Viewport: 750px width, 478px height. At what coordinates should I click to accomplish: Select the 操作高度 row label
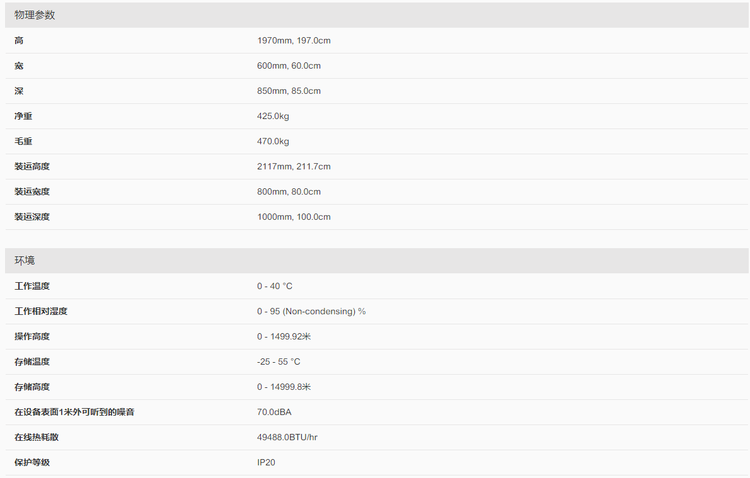pos(32,337)
